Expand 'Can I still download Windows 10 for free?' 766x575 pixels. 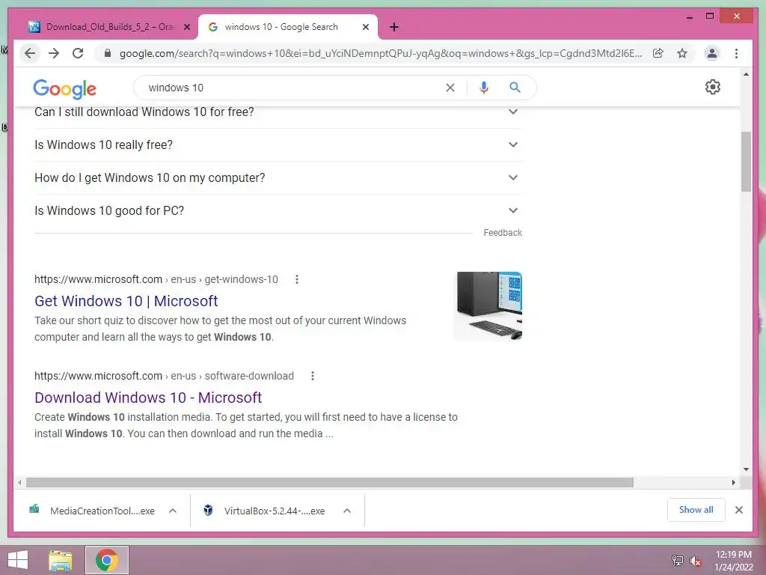[277, 112]
